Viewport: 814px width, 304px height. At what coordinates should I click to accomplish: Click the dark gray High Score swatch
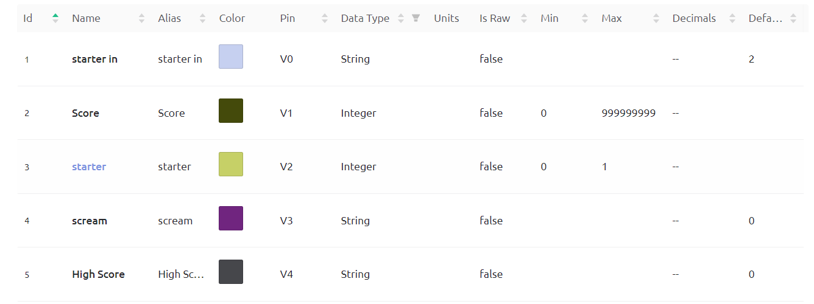tap(231, 272)
